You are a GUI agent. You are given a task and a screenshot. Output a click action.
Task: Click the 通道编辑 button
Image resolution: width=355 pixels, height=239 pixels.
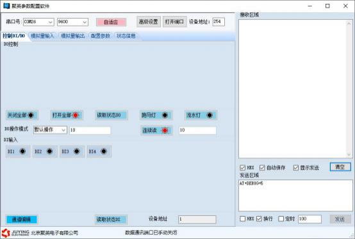[x=22, y=220]
